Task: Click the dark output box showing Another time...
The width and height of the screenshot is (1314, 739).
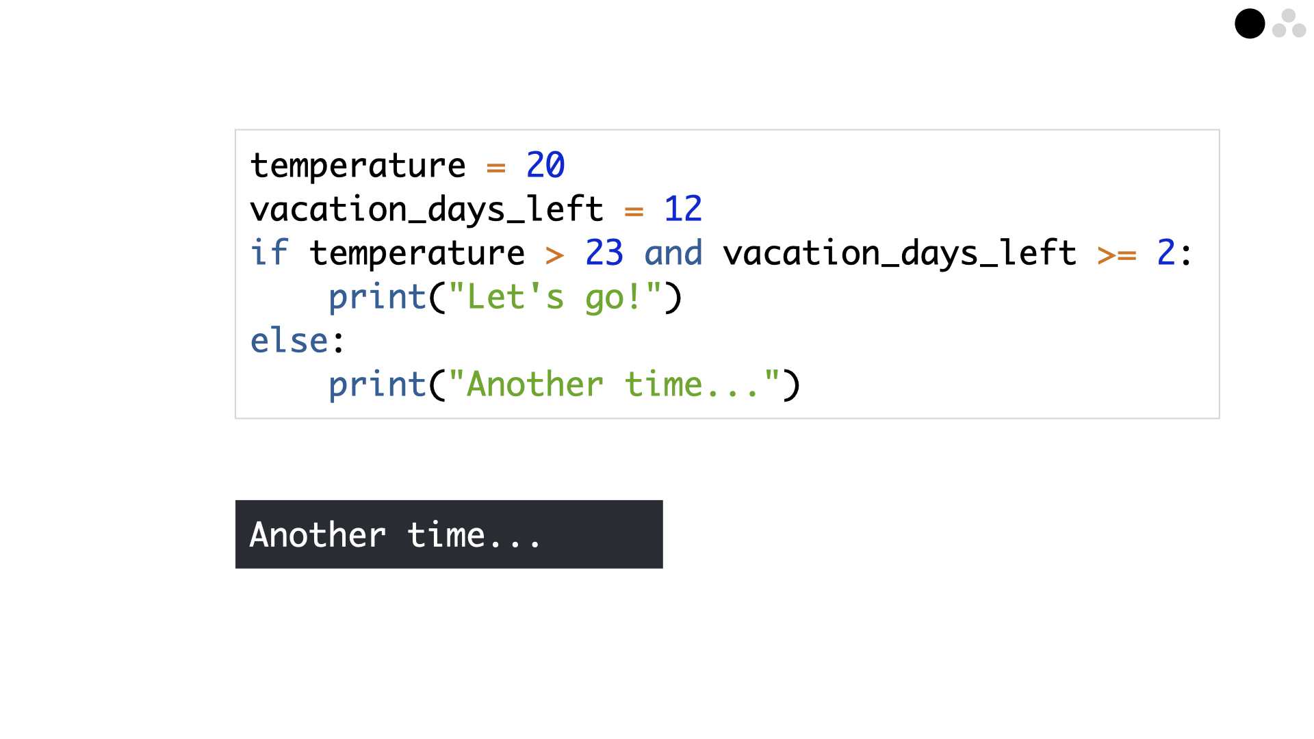Action: pyautogui.click(x=449, y=534)
